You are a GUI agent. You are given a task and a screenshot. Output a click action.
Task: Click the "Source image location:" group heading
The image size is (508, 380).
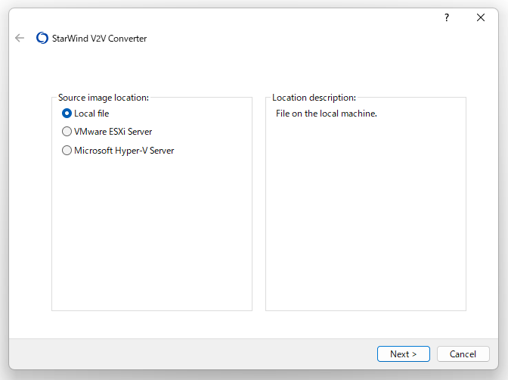coord(104,98)
